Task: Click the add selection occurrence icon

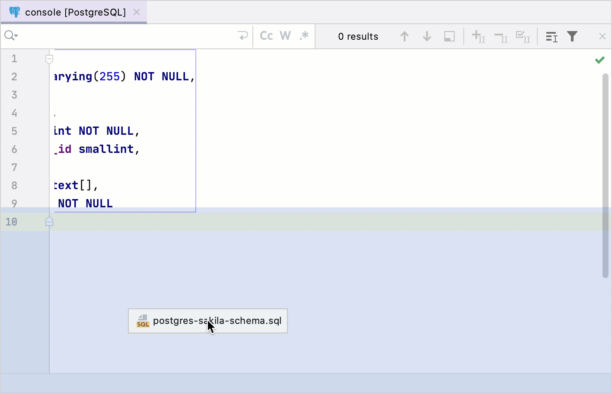Action: (x=478, y=36)
